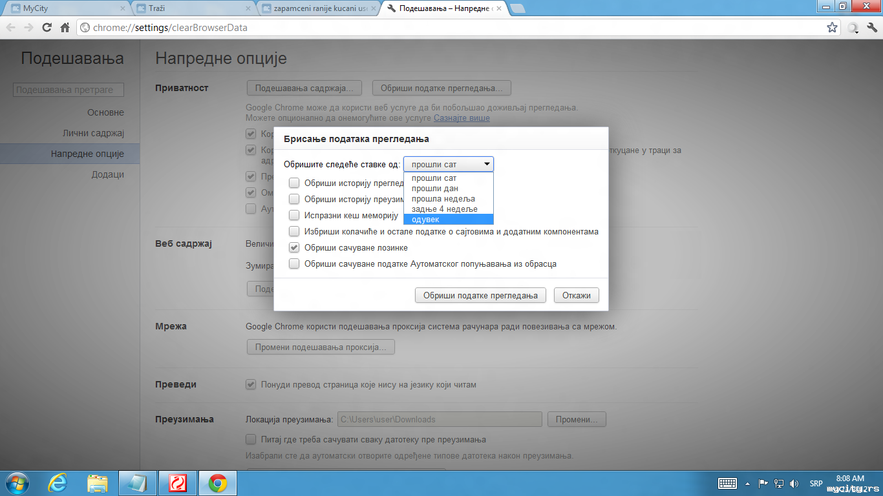
Task: Open the Лични садржај settings section
Action: [93, 133]
